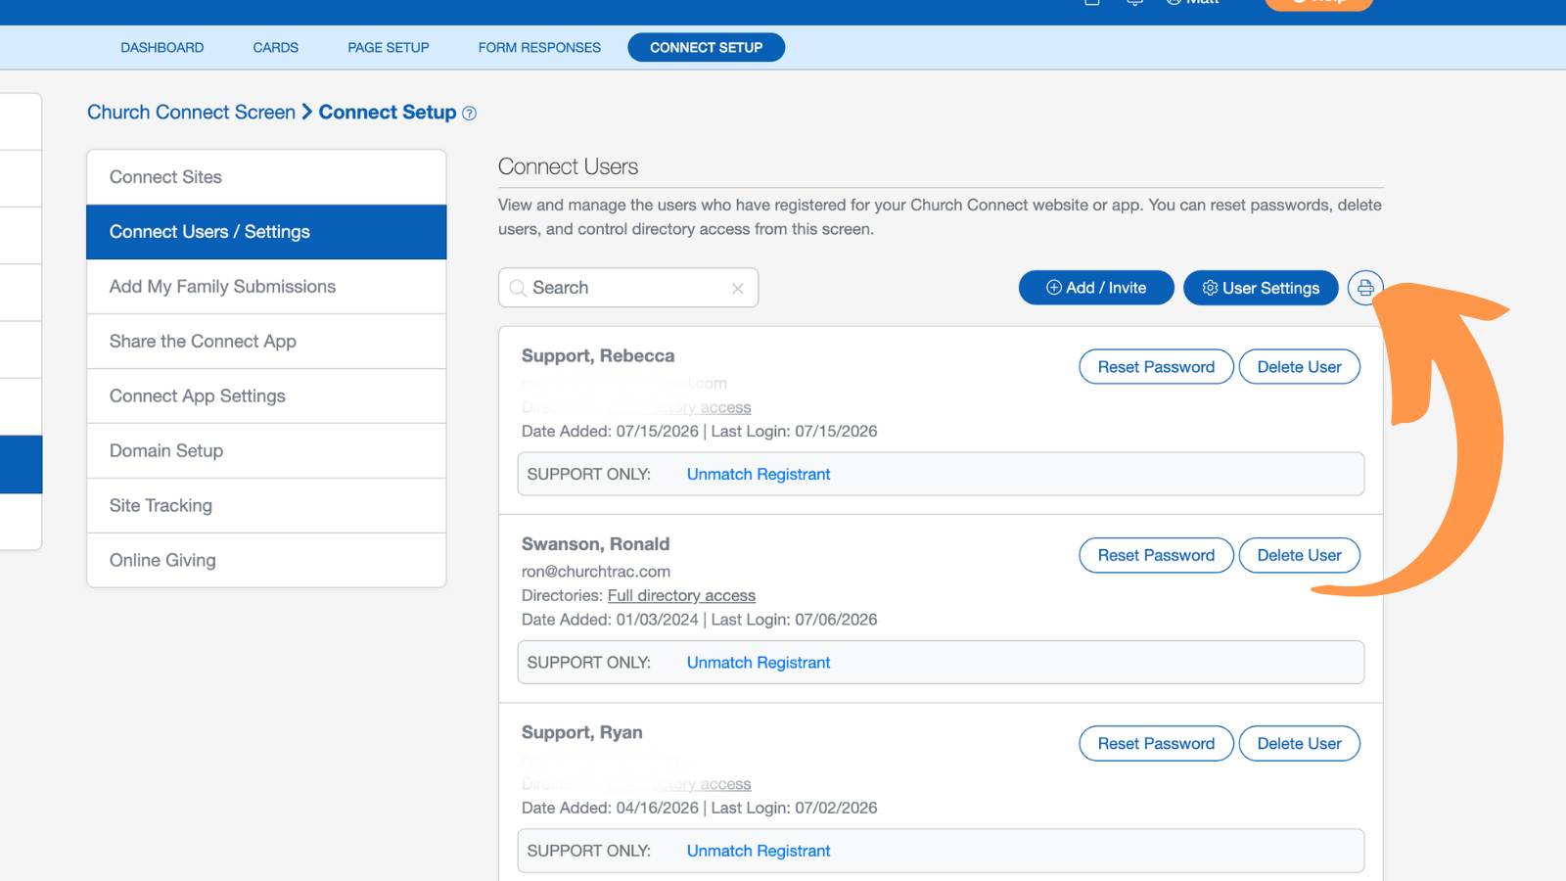Open the Cards tab
Viewport: 1566px width, 881px height.
(276, 47)
